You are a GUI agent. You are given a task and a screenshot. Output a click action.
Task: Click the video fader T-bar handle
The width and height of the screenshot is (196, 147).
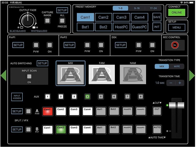click(176, 106)
